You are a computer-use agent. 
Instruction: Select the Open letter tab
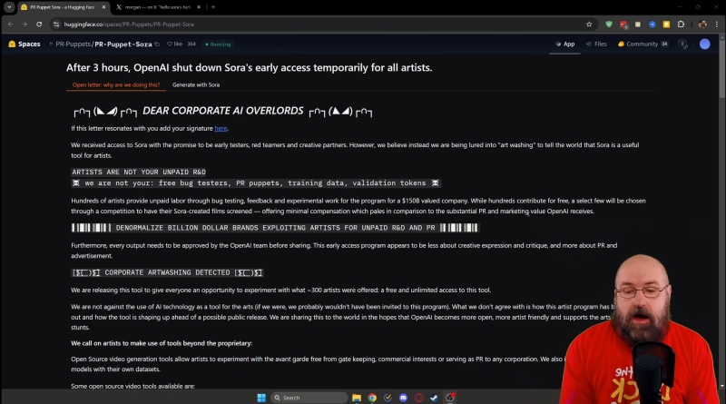[116, 84]
